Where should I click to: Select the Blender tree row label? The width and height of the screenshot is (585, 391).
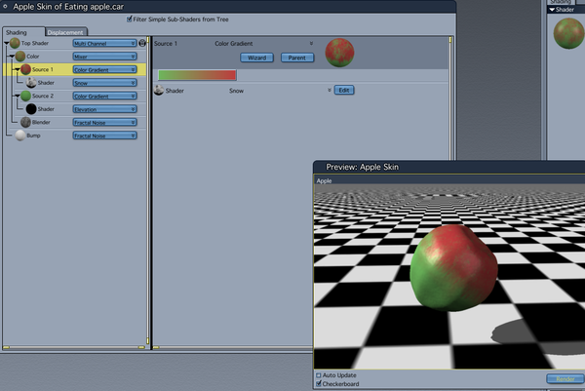tap(41, 123)
